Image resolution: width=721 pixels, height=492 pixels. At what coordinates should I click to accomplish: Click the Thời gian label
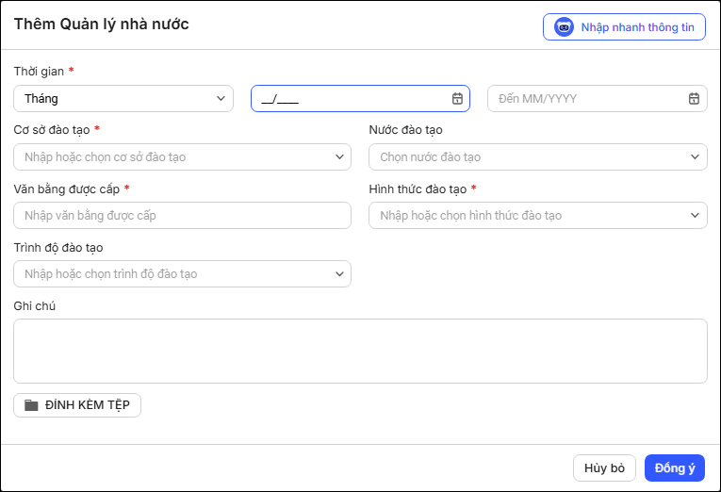(x=39, y=72)
